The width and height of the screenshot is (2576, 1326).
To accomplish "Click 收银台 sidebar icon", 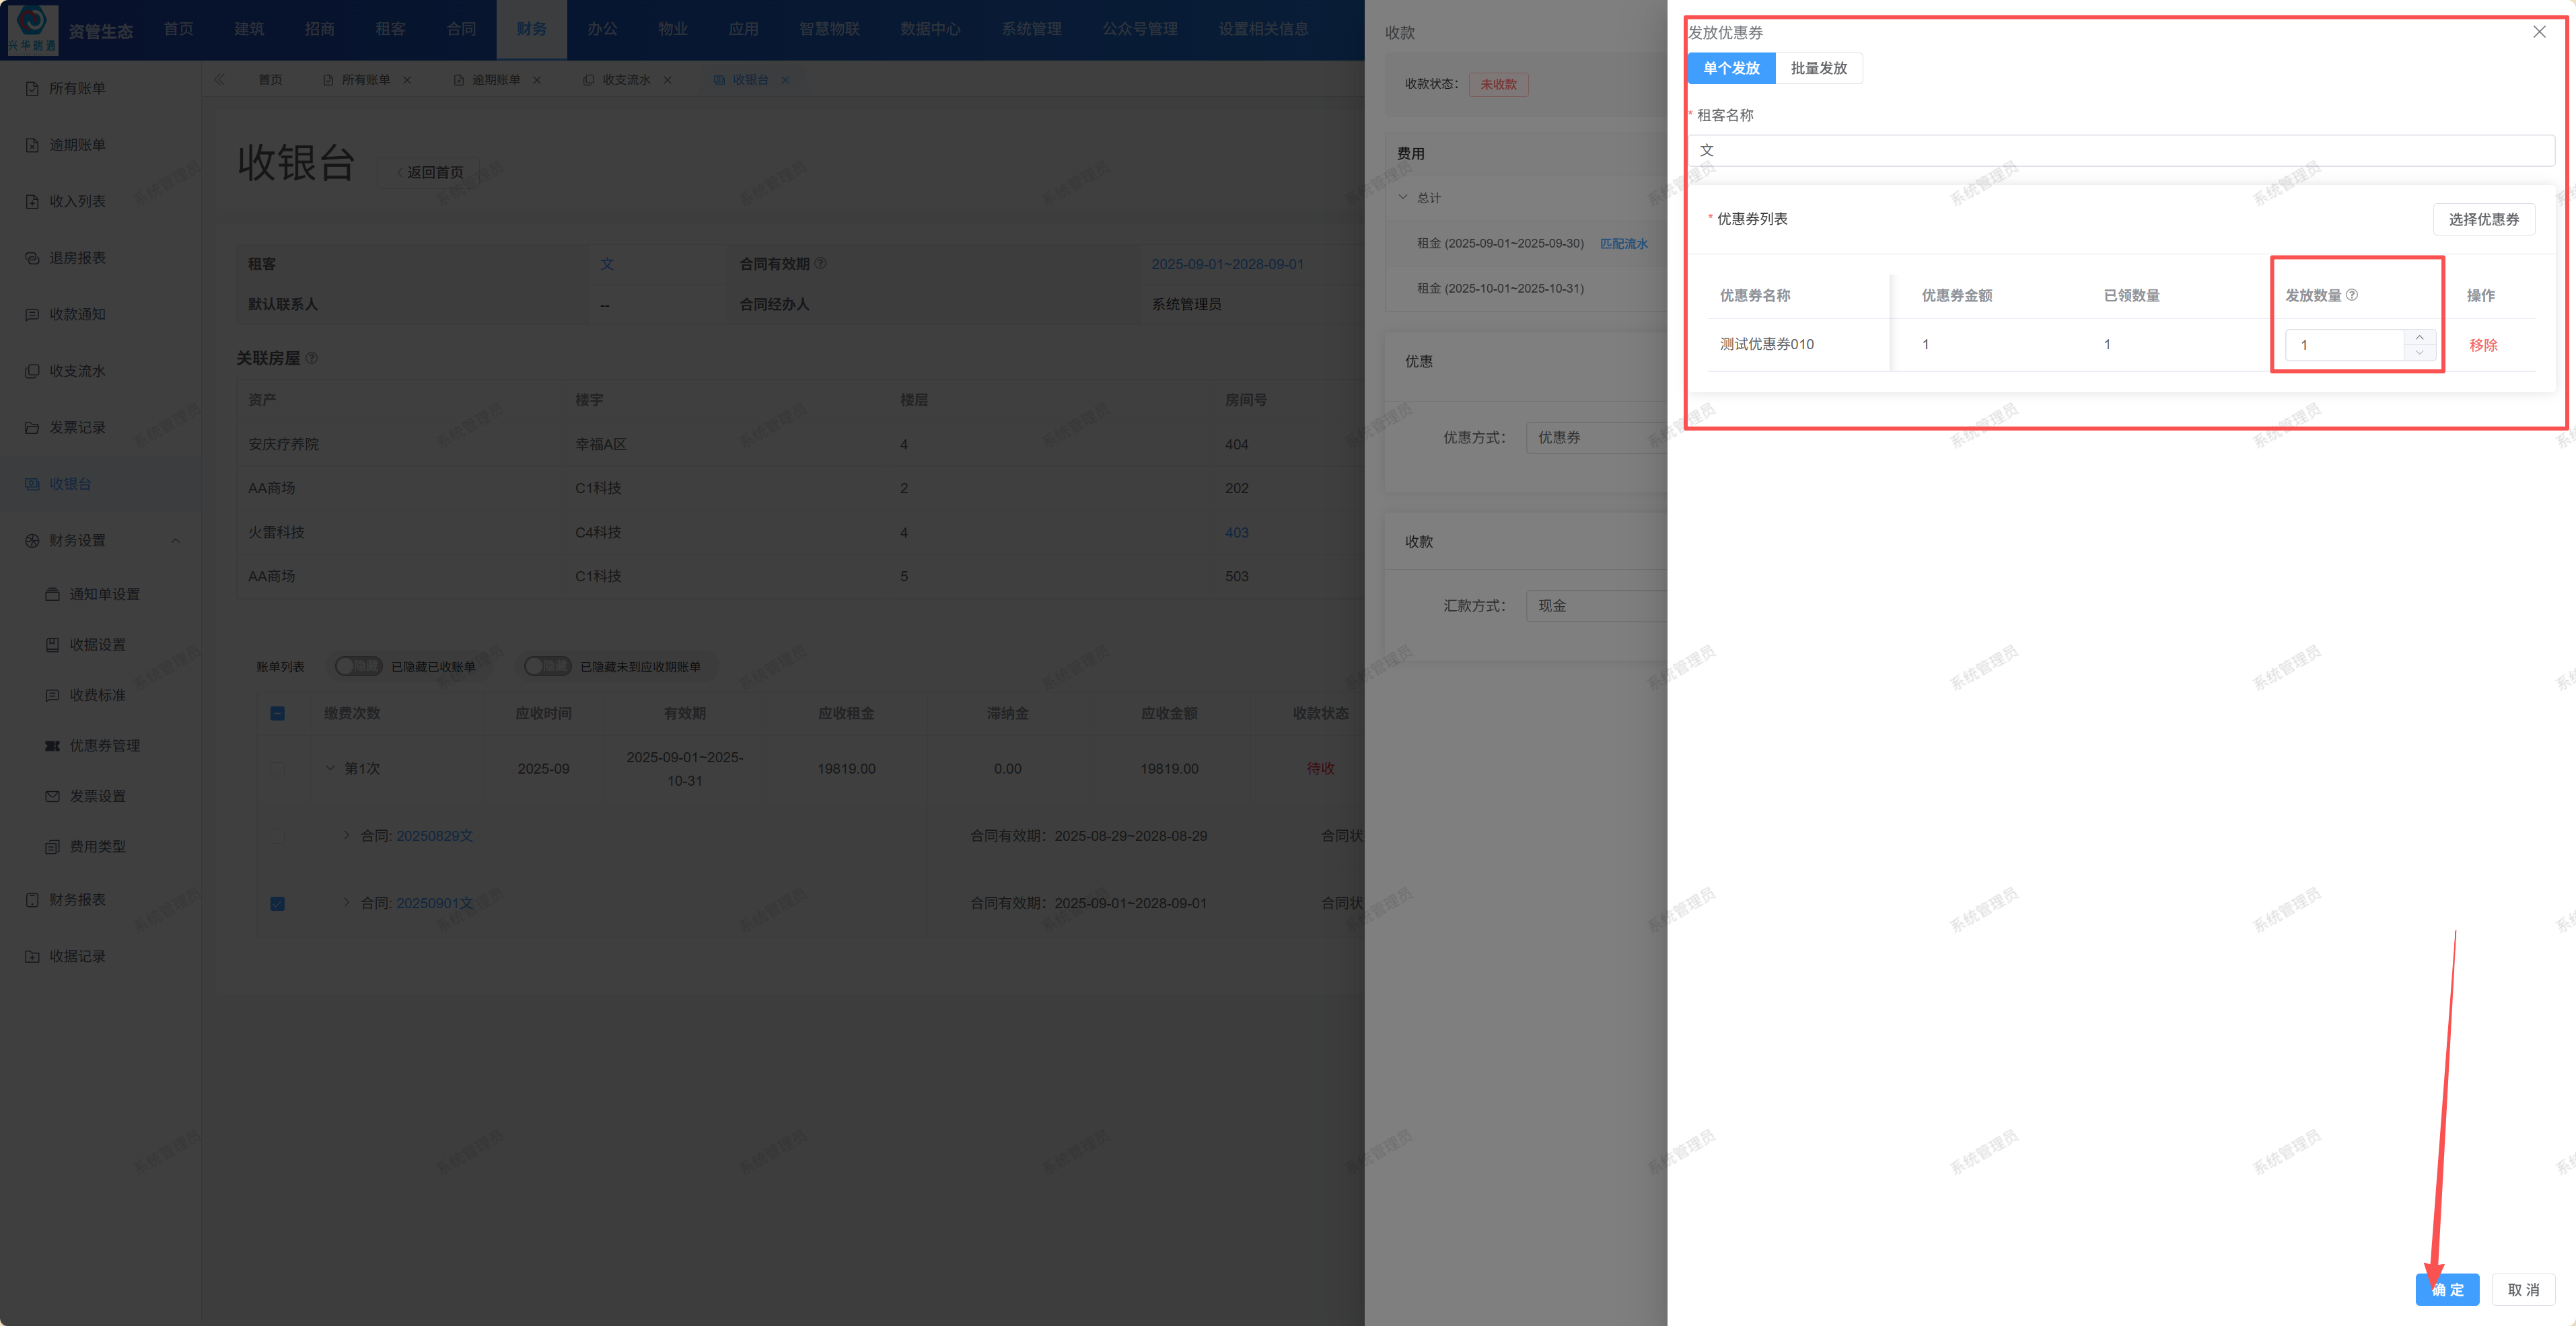I will 32,484.
